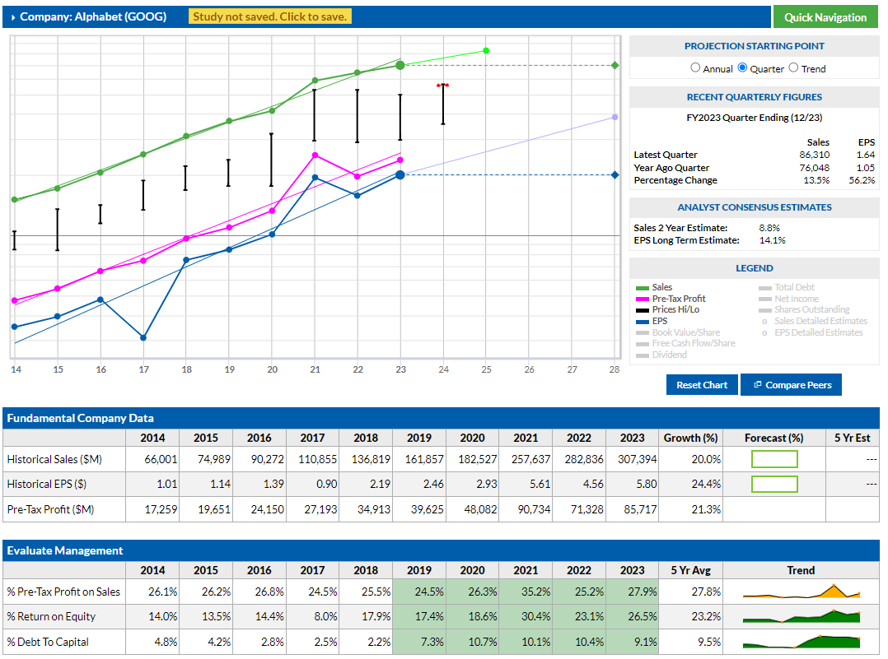Viewport: 888px width, 659px height.
Task: Click % Return on Equity row label
Action: (51, 616)
